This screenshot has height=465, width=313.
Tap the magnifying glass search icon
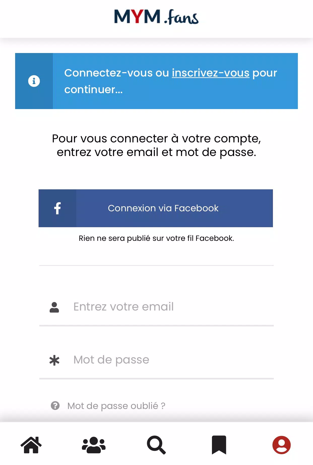point(156,445)
